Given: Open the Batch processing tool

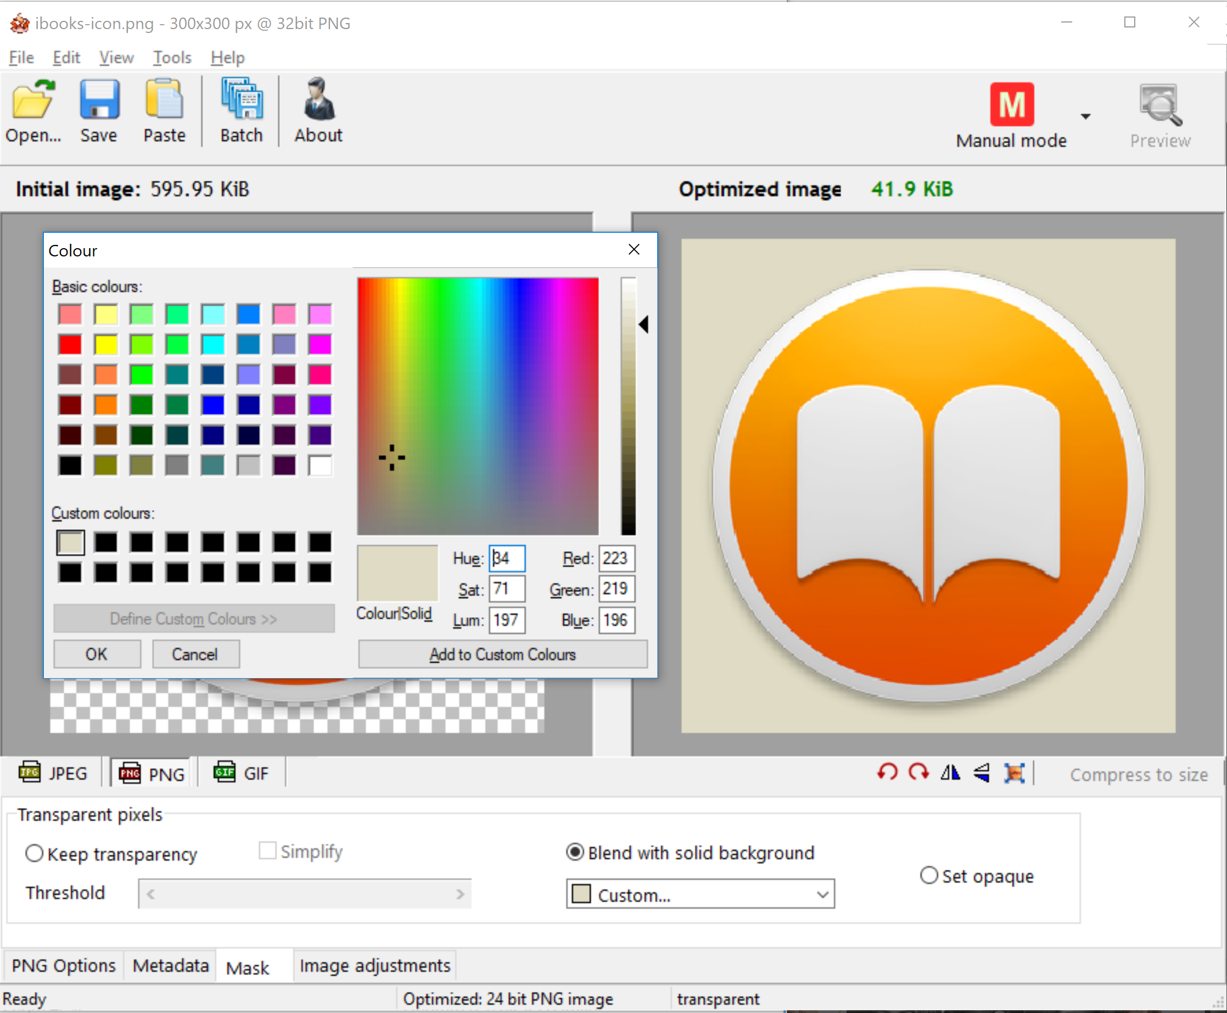Looking at the screenshot, I should tap(242, 100).
